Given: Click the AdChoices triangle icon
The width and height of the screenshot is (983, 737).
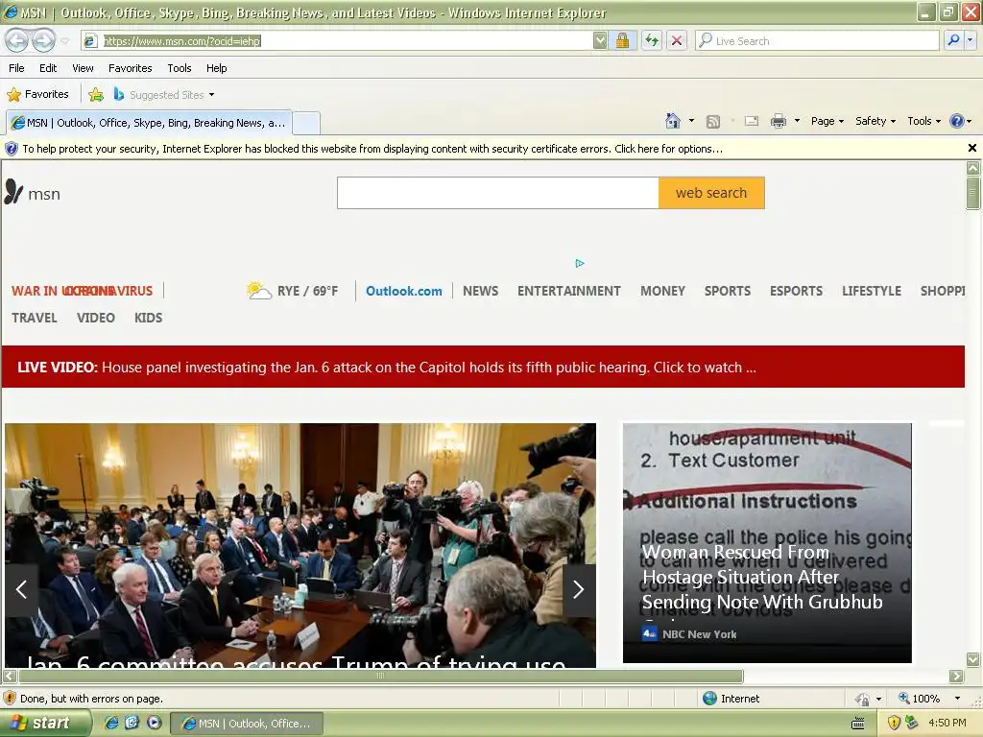Looking at the screenshot, I should coord(580,263).
